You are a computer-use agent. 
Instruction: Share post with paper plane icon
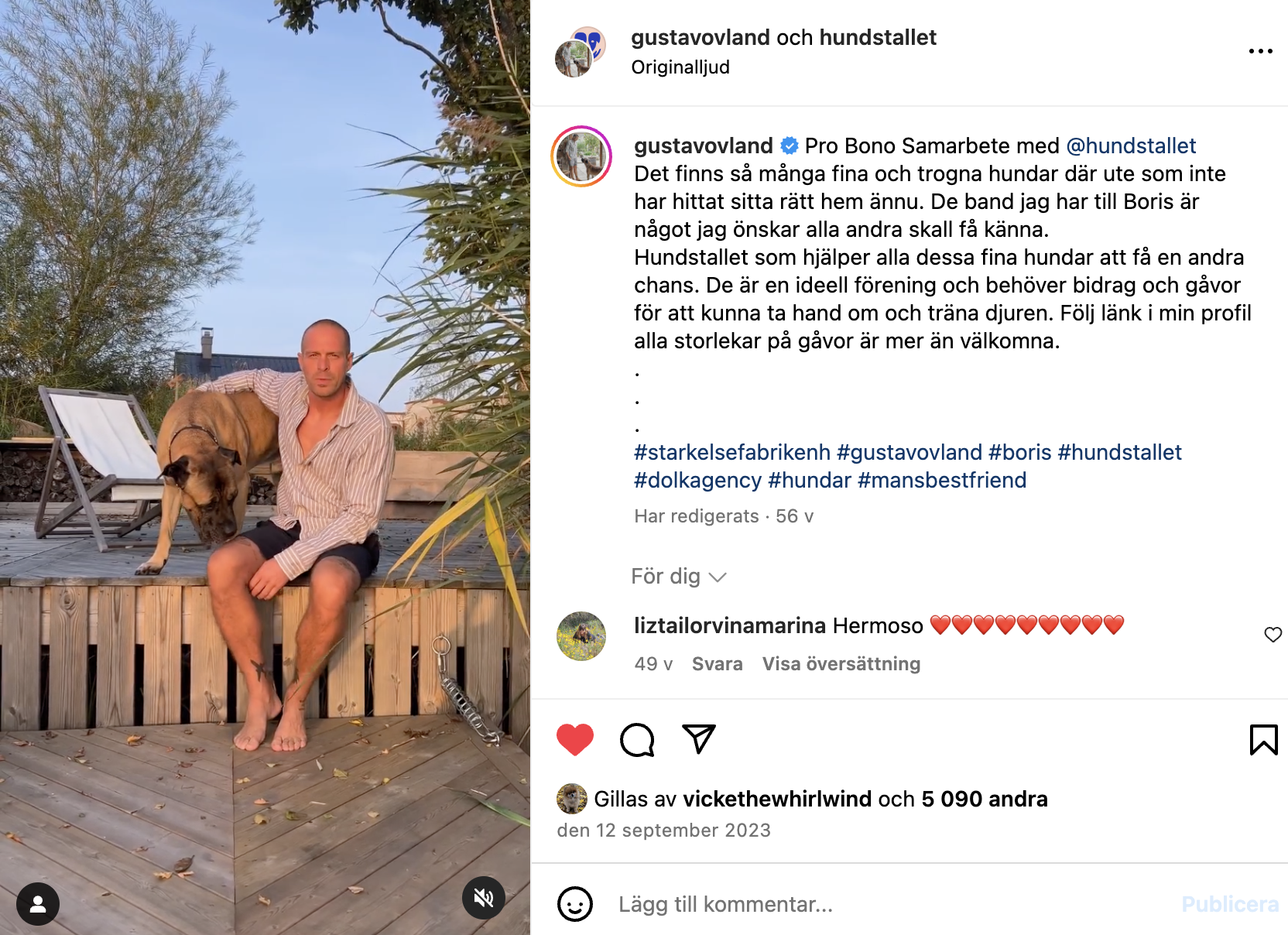[x=699, y=739]
